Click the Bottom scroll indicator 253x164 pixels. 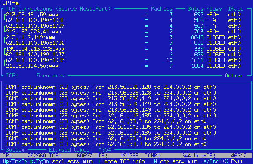pyautogui.click(x=15, y=150)
